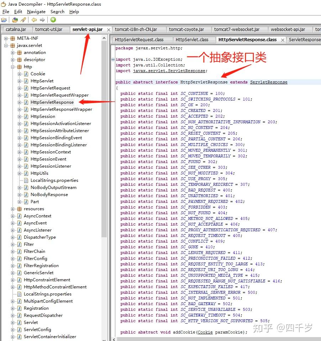
Task: Follow the Cookie parameter type link
Action: click(205, 332)
